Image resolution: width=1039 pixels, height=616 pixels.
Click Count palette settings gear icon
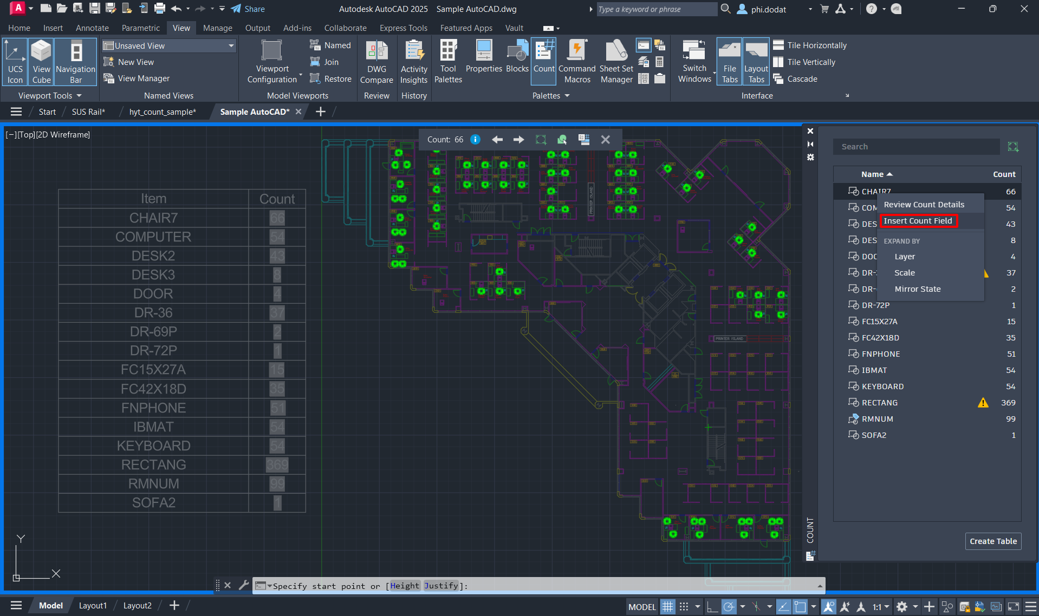point(810,157)
